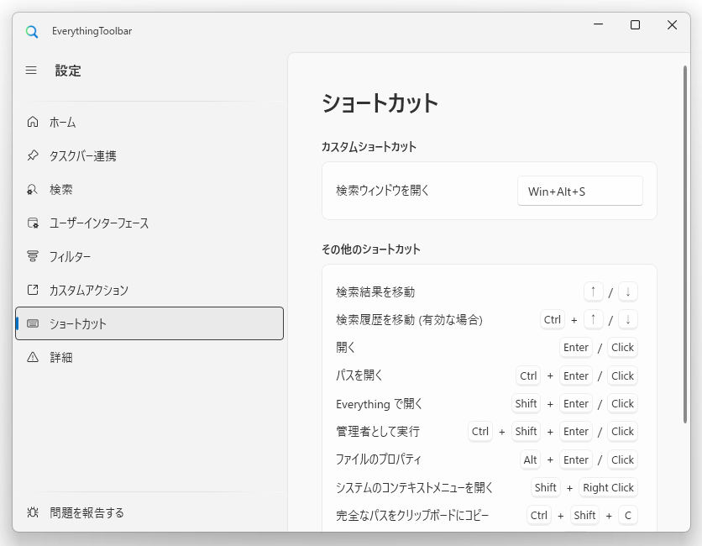
Task: Click the Enter key badge in 開く row
Action: pos(576,347)
